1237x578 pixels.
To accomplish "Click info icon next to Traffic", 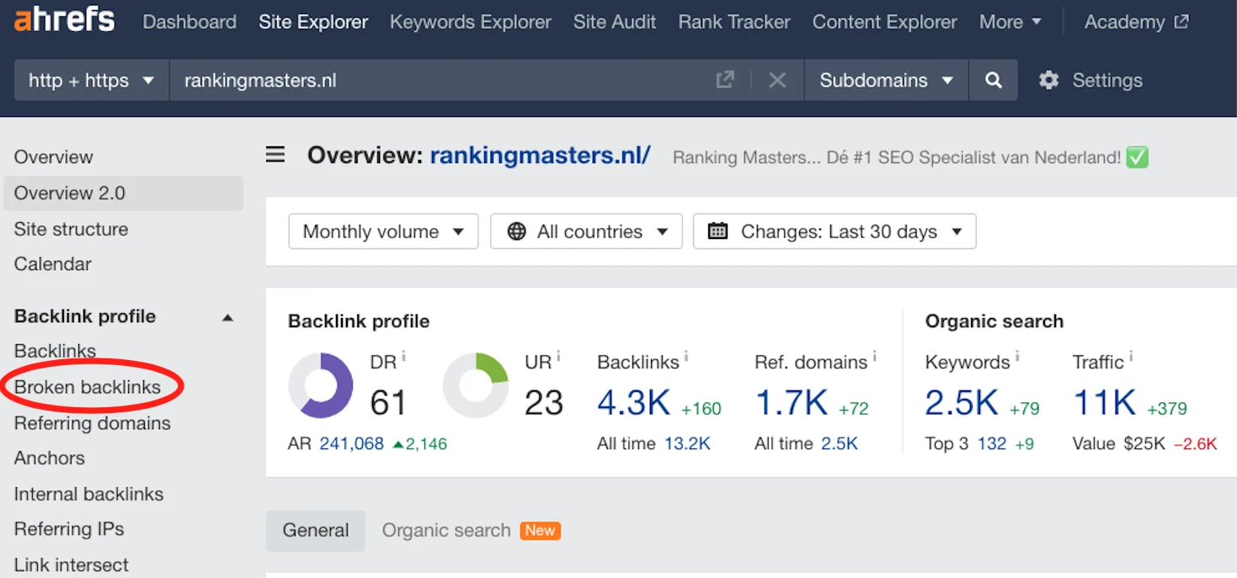I will 1131,356.
